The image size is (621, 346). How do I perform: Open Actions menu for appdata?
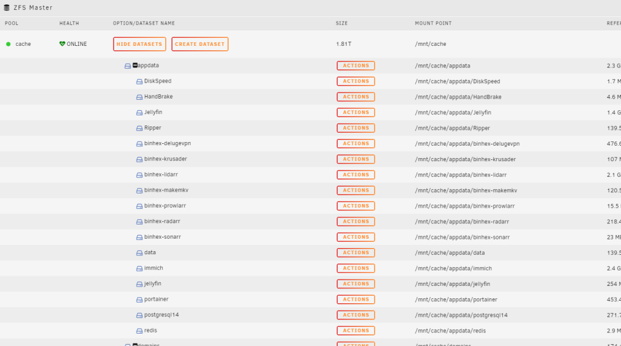(x=356, y=66)
